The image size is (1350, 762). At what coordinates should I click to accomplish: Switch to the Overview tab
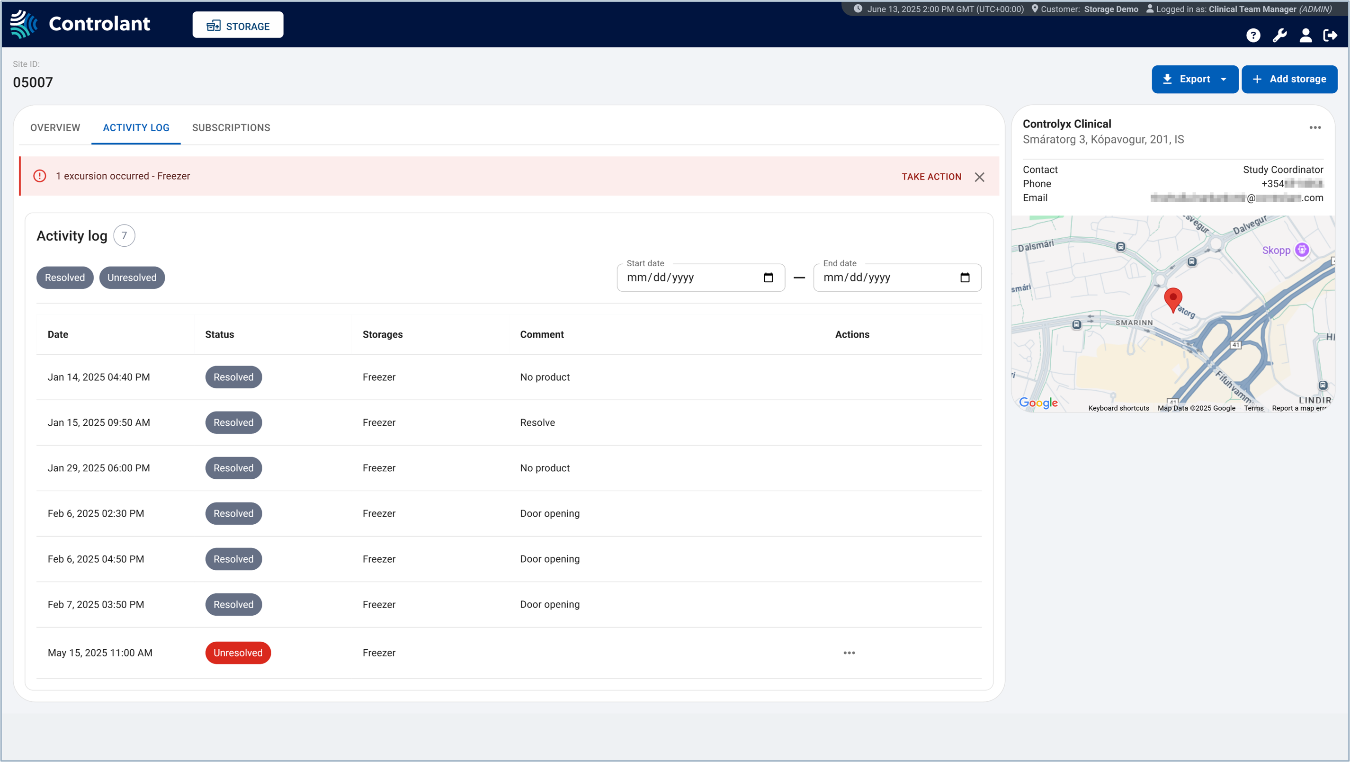55,127
